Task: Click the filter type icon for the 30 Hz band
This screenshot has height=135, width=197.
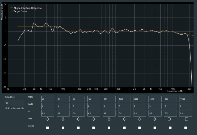Action: 63,119
